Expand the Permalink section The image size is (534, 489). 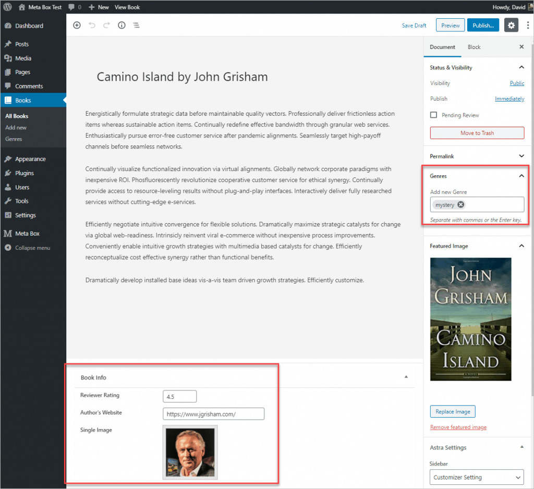pos(521,156)
